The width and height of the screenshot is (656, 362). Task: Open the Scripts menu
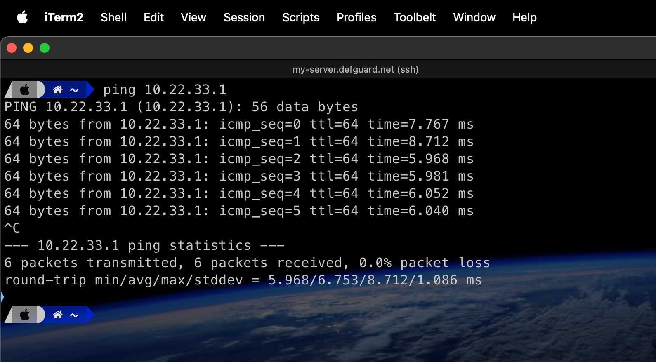(301, 17)
